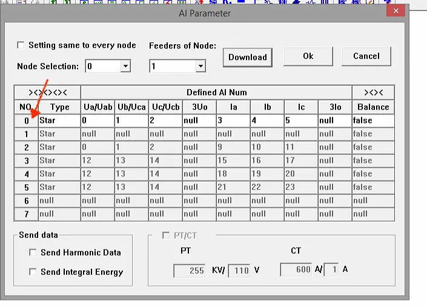Click the Ib cell '4' in row 0

267,120
